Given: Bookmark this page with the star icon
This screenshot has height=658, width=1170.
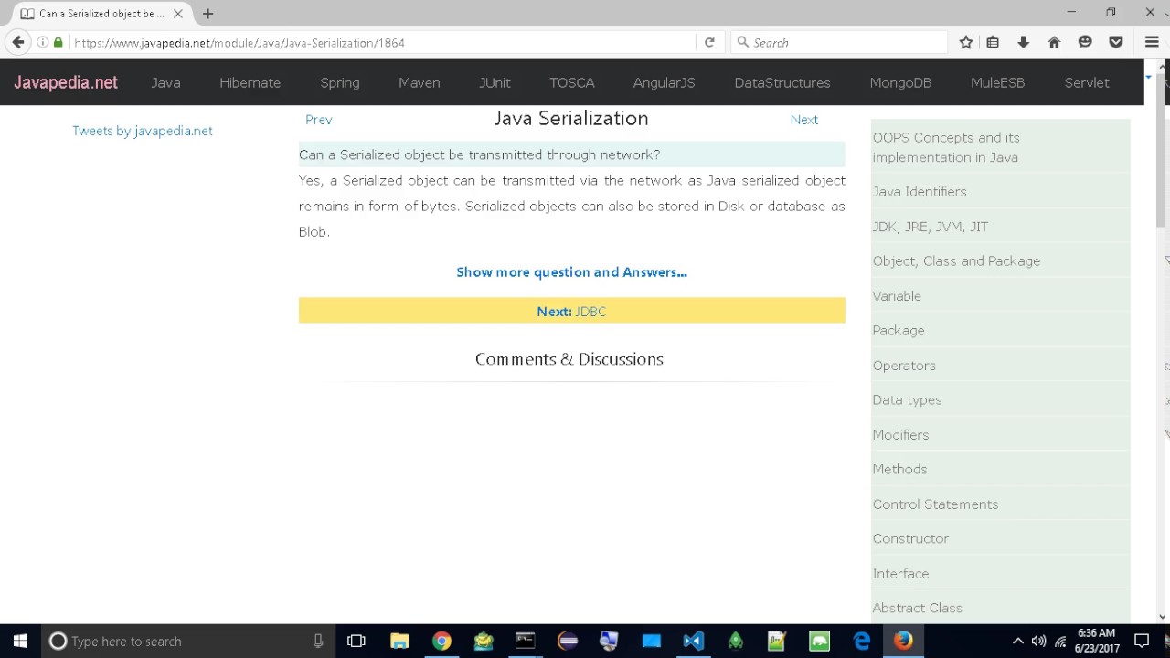Looking at the screenshot, I should click(x=966, y=42).
